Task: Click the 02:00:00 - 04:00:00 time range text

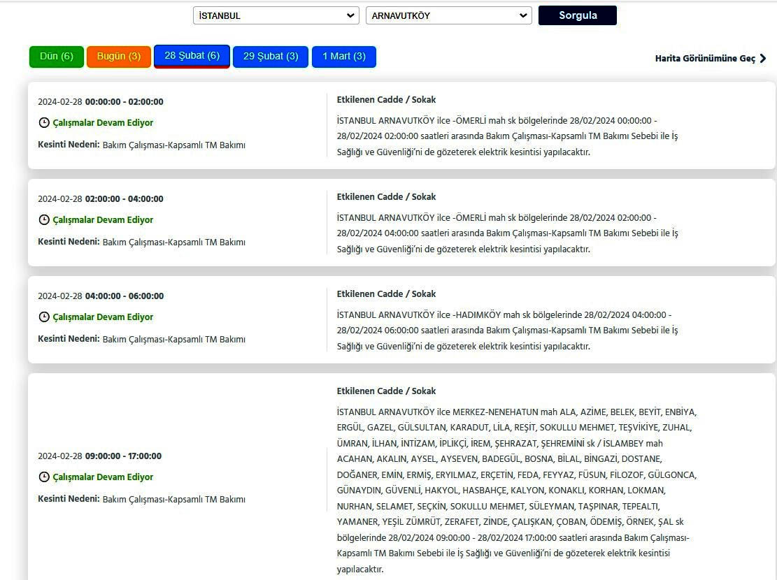Action: pyautogui.click(x=124, y=199)
